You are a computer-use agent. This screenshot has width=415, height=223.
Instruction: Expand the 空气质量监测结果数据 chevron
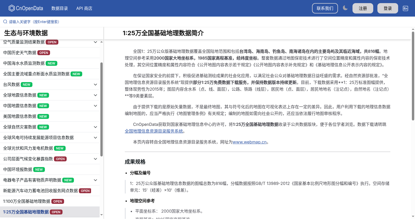pyautogui.click(x=95, y=42)
